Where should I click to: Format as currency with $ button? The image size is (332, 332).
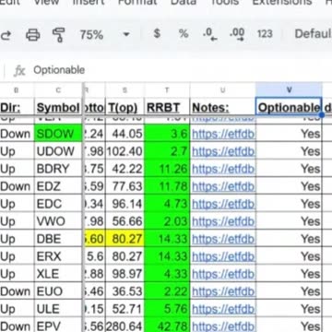(157, 33)
